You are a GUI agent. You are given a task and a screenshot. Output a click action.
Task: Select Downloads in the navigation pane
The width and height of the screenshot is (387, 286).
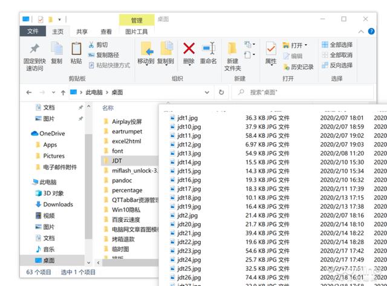54,204
